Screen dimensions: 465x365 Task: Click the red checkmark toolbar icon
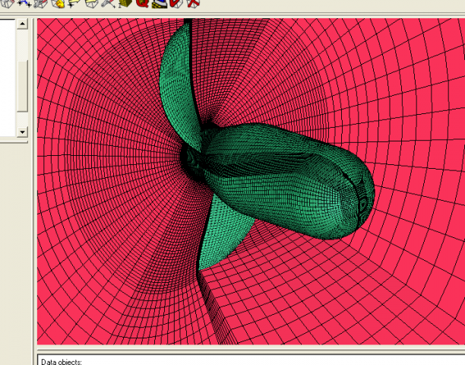point(176,3)
